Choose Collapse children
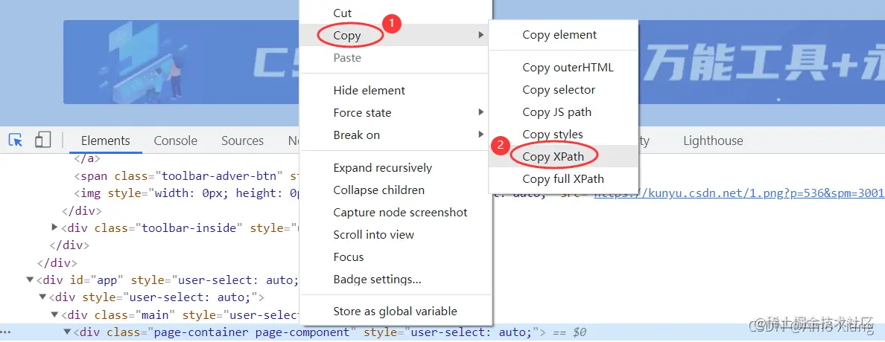The height and width of the screenshot is (342, 885). click(x=378, y=190)
